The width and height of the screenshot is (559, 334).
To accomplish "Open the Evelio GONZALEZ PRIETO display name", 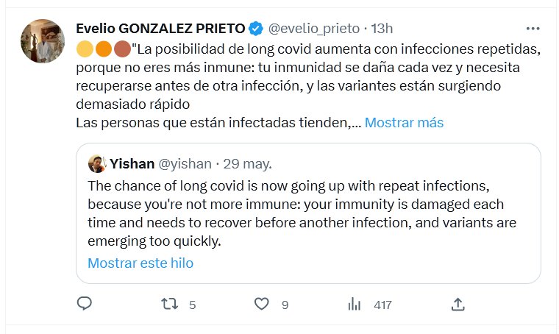I will 160,29.
